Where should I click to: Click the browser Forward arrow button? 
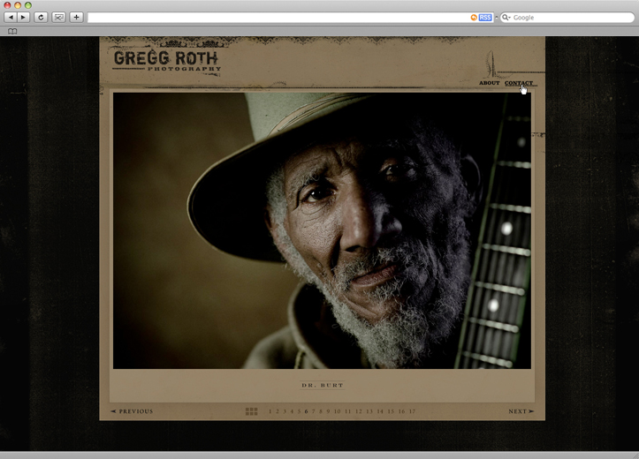point(23,17)
